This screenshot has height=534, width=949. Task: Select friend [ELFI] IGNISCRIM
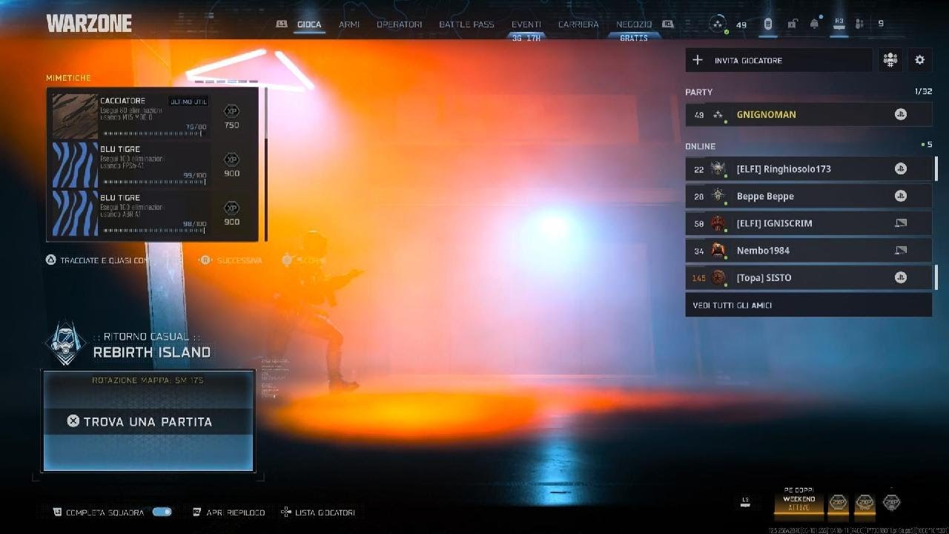click(x=809, y=223)
